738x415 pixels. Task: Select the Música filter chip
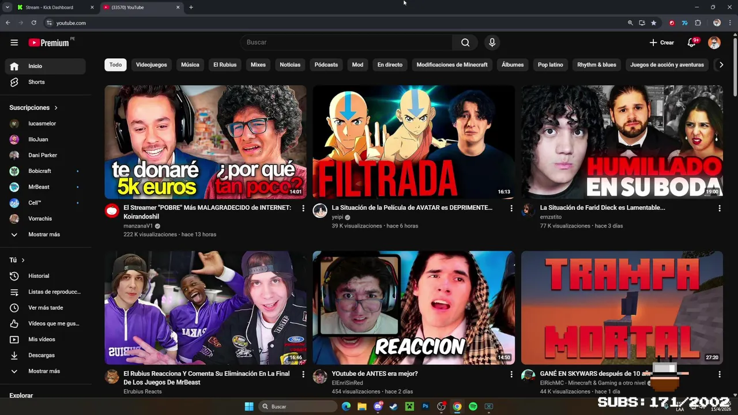(x=190, y=65)
